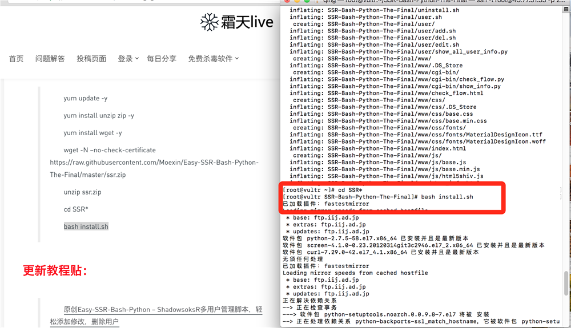571x328 pixels.
Task: Click terminal line 无须任何处理
Action: 303,259
